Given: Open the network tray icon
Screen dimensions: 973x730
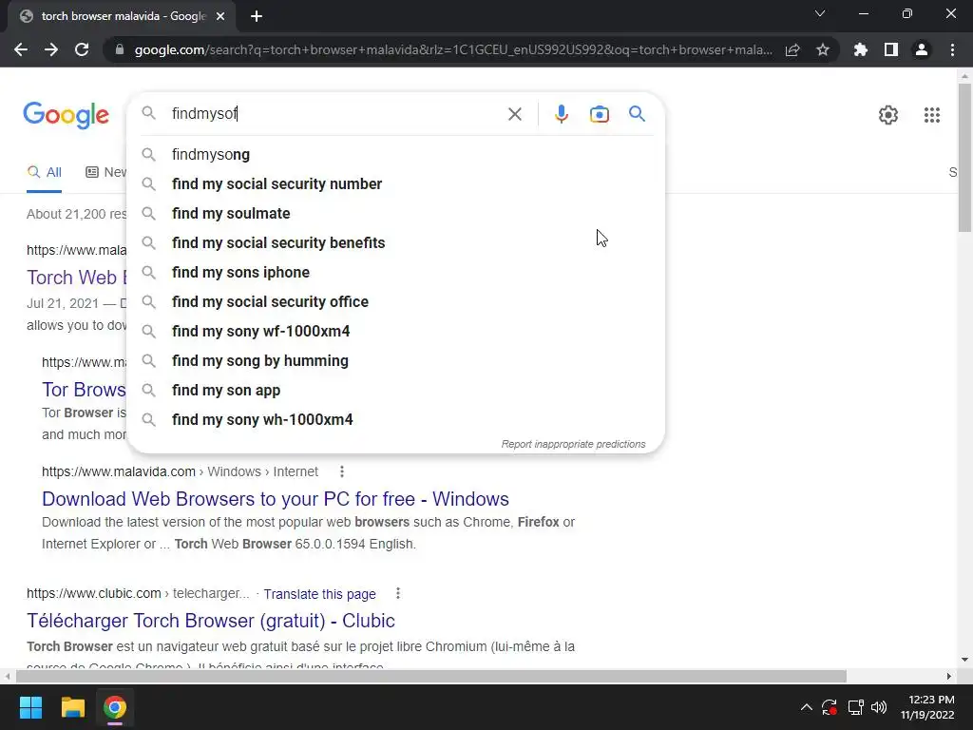Looking at the screenshot, I should tap(856, 707).
